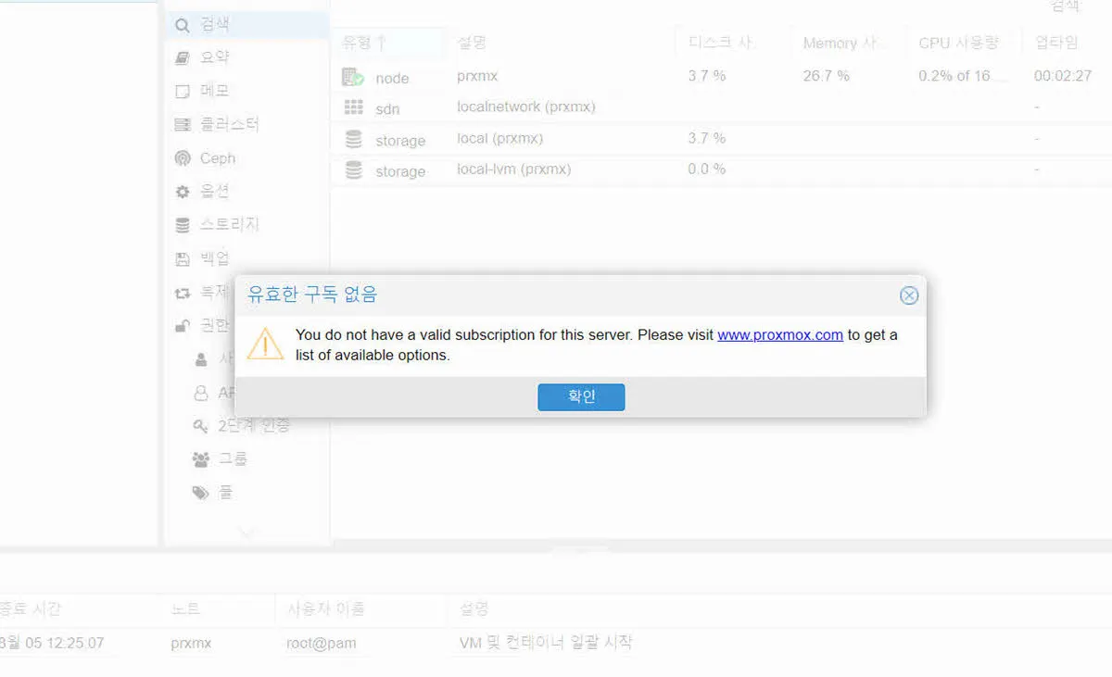
Task: Sort by the 유형 column header
Action: tap(389, 43)
